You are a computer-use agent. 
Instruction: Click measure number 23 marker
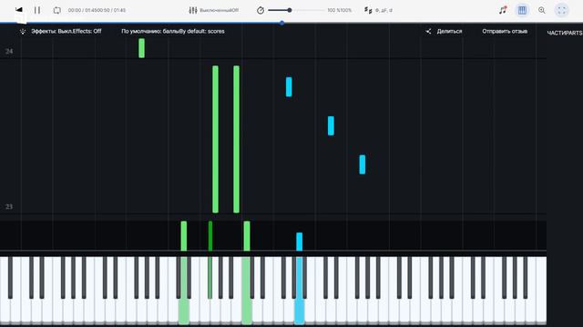[x=9, y=206]
